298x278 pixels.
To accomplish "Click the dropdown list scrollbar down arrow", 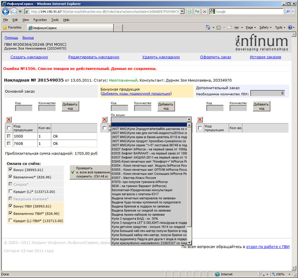I will coord(189,243).
